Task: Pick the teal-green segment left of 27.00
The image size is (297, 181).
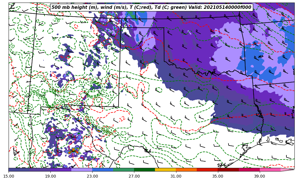Action: point(123,170)
